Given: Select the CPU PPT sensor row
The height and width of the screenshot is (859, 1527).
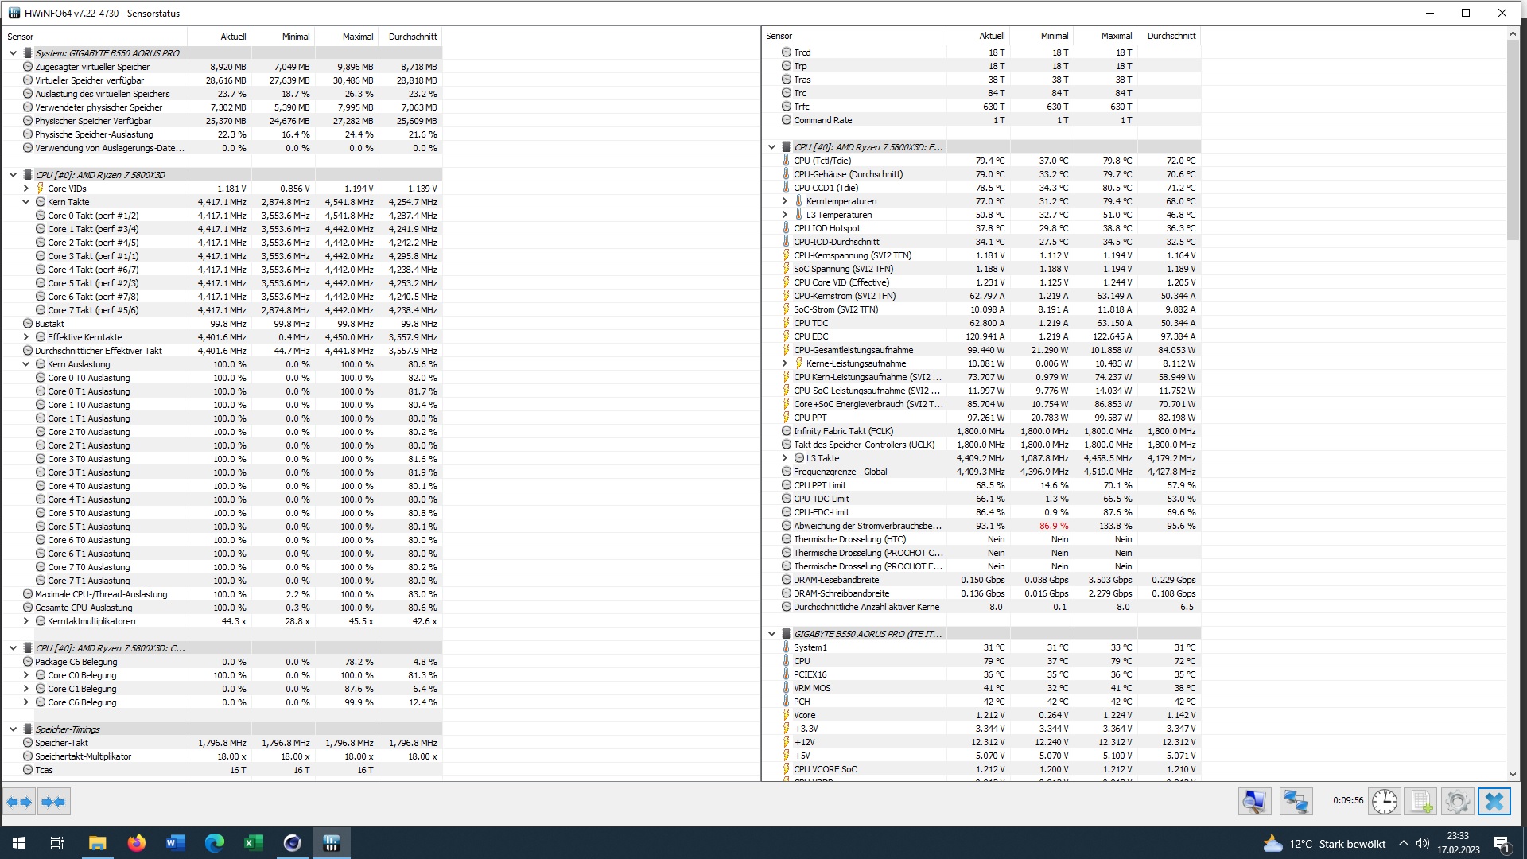Looking at the screenshot, I should 810,418.
